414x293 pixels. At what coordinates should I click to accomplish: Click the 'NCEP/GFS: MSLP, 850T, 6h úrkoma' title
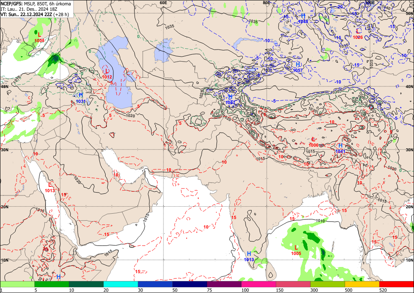36,4
